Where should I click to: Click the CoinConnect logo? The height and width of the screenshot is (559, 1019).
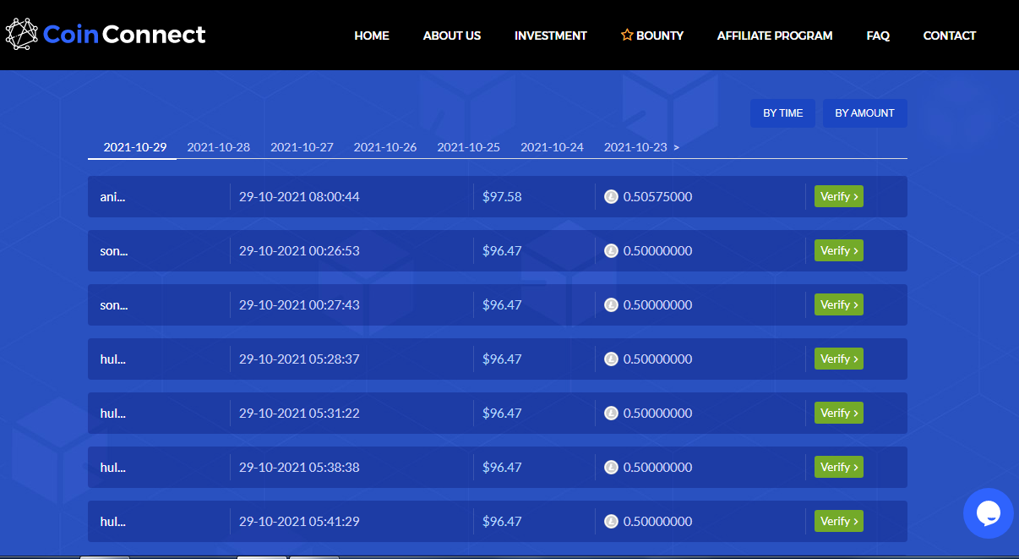pyautogui.click(x=106, y=34)
